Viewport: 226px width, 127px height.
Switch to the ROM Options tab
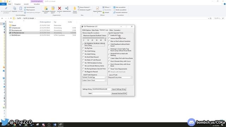(87, 30)
